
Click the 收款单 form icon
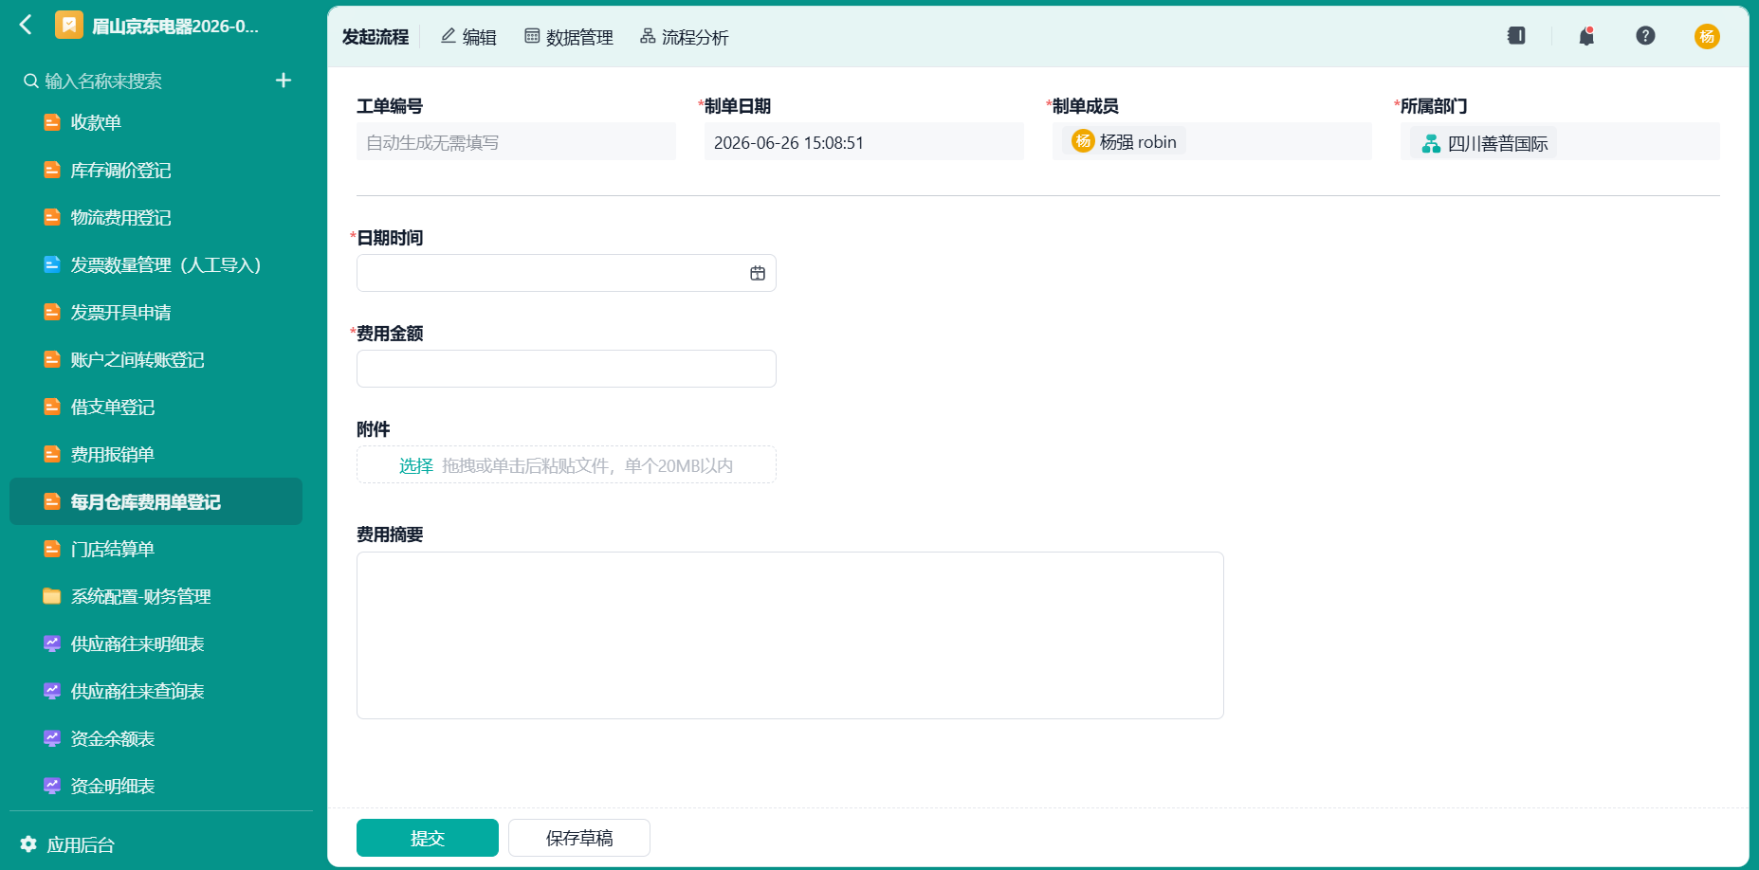52,122
